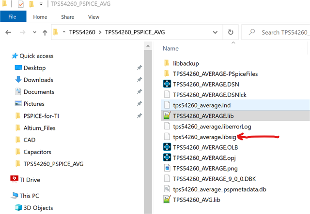The image size is (310, 214).
Task: Select the tps54260_average.ind file
Action: click(201, 105)
